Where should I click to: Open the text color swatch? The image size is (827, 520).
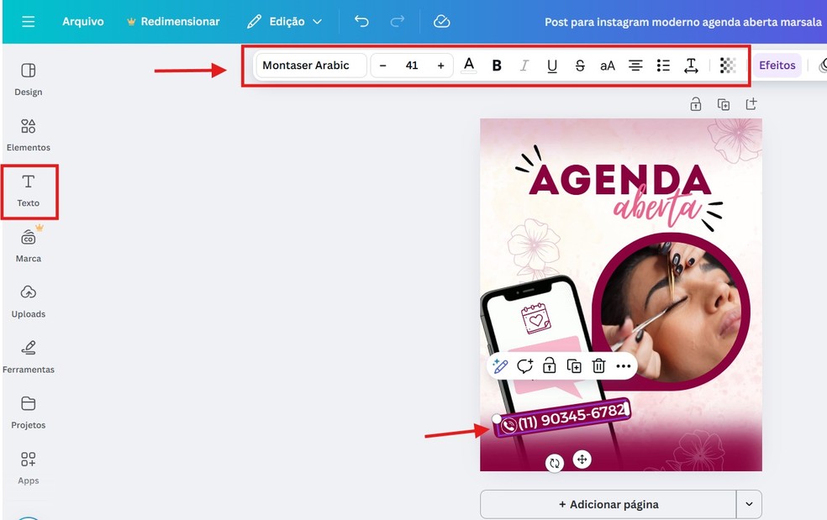click(468, 65)
